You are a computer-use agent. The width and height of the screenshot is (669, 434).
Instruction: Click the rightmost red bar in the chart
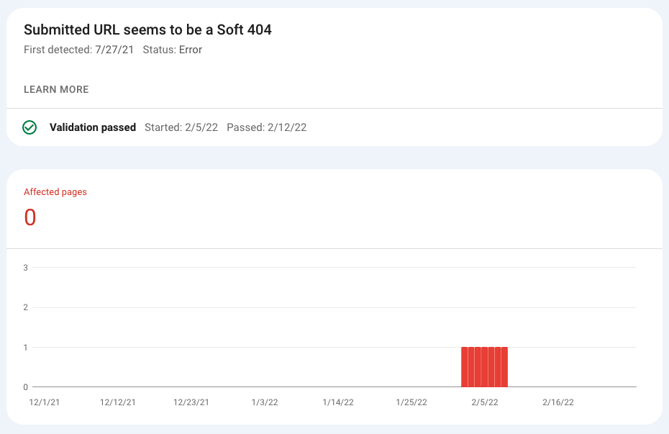point(505,367)
